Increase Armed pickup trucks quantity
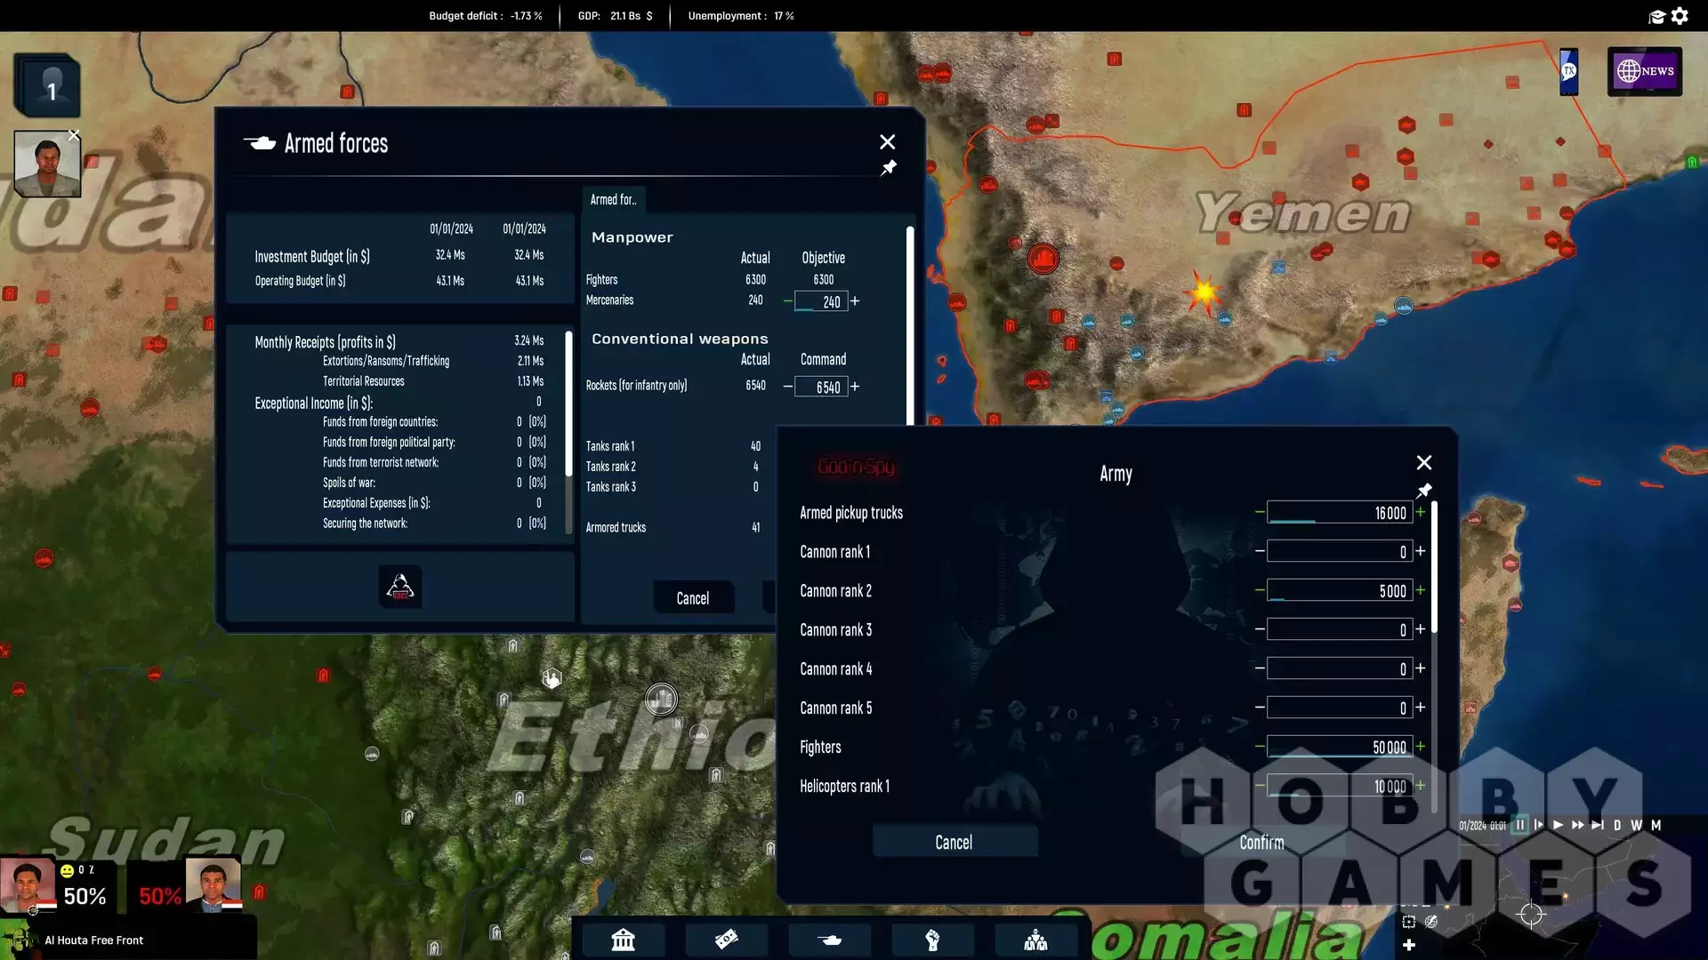1708x960 pixels. pos(1421,513)
